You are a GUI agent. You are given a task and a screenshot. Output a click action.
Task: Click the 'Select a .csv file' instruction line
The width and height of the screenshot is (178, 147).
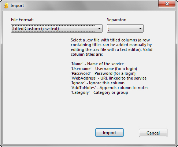(x=110, y=40)
